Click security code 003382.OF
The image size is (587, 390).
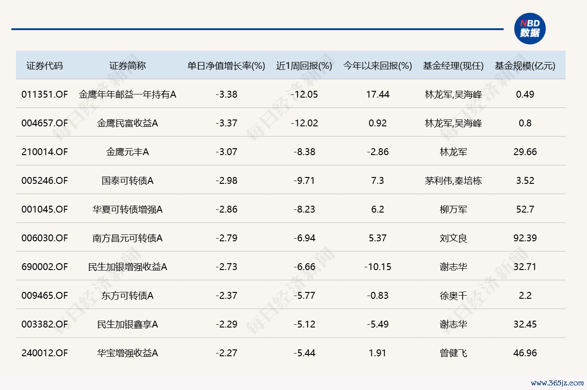(45, 324)
